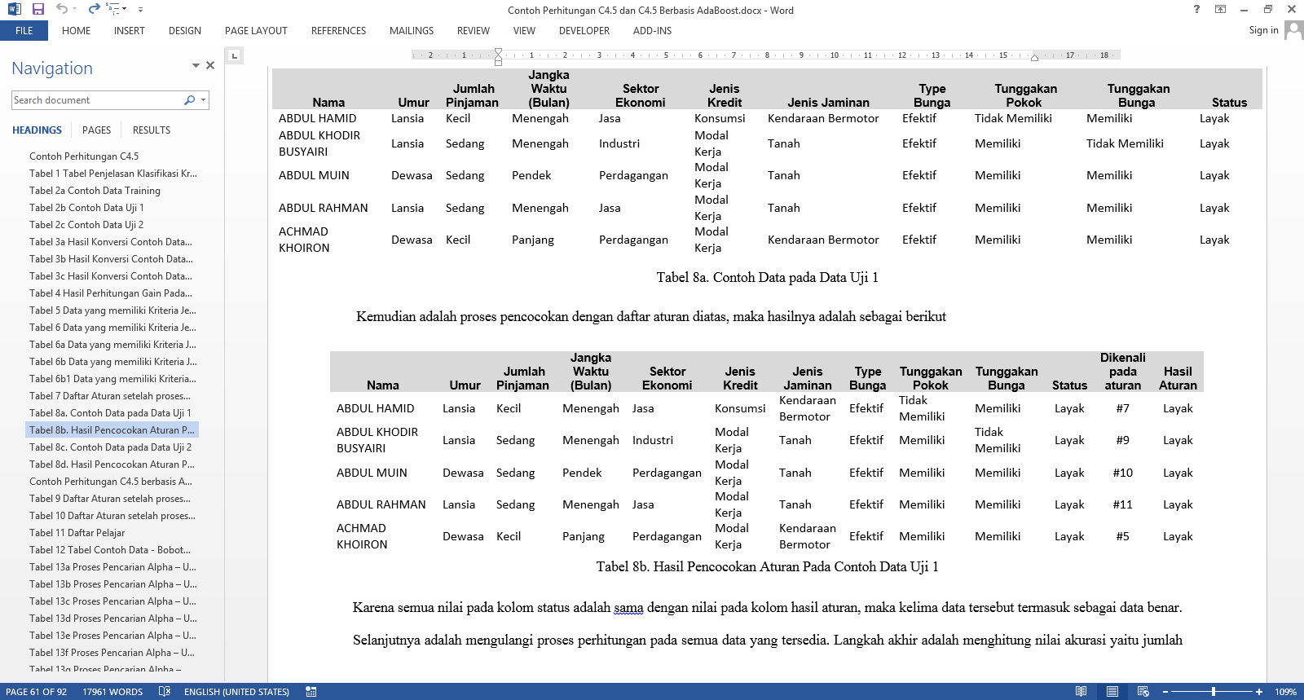
Task: Jump to heading Tabel 8c Contoh Data
Action: [x=110, y=447]
